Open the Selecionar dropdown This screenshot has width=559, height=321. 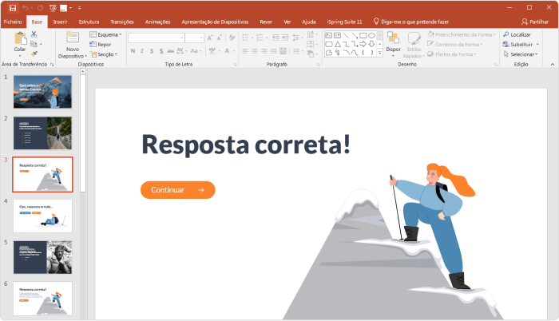tap(521, 54)
